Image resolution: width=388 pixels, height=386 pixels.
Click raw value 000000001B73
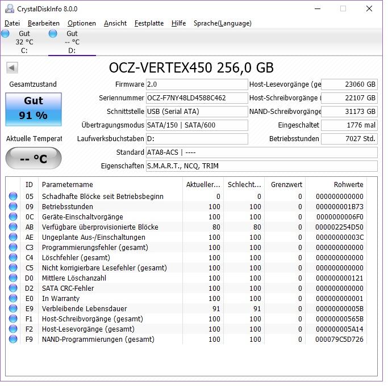340,207
